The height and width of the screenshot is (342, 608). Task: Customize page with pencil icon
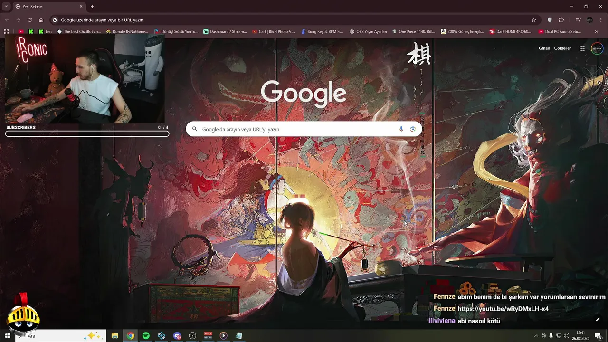tap(598, 319)
